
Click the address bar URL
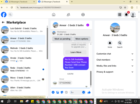point(41,8)
